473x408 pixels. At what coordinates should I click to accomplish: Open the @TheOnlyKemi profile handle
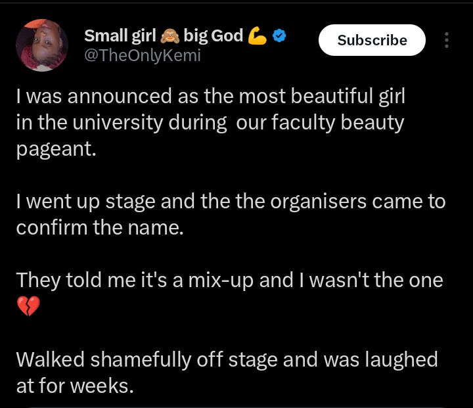[x=142, y=56]
